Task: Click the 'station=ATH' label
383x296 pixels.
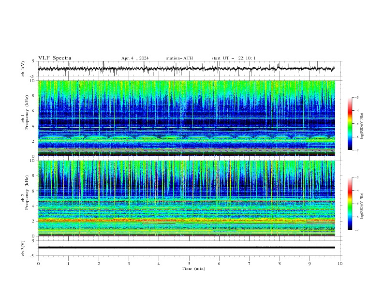Action: [179, 58]
